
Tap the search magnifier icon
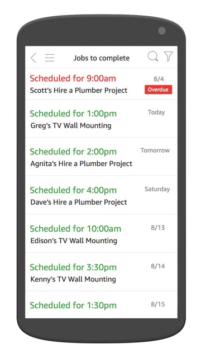[x=153, y=56]
